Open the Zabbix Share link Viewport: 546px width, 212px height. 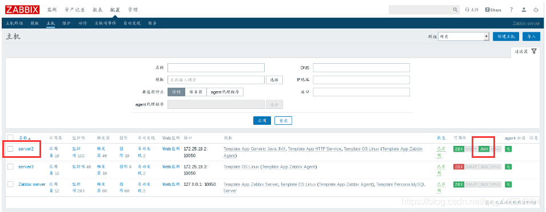click(493, 10)
